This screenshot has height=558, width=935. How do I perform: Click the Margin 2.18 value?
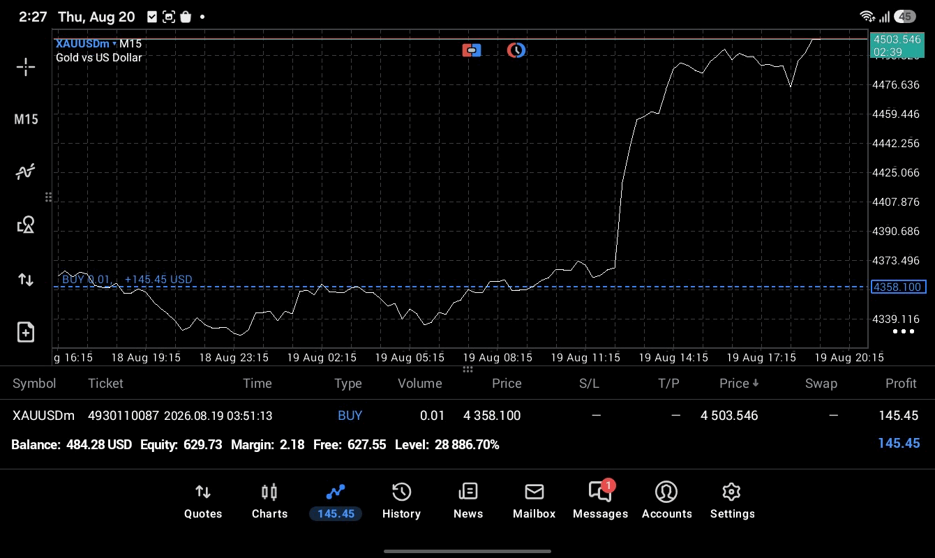tap(292, 445)
